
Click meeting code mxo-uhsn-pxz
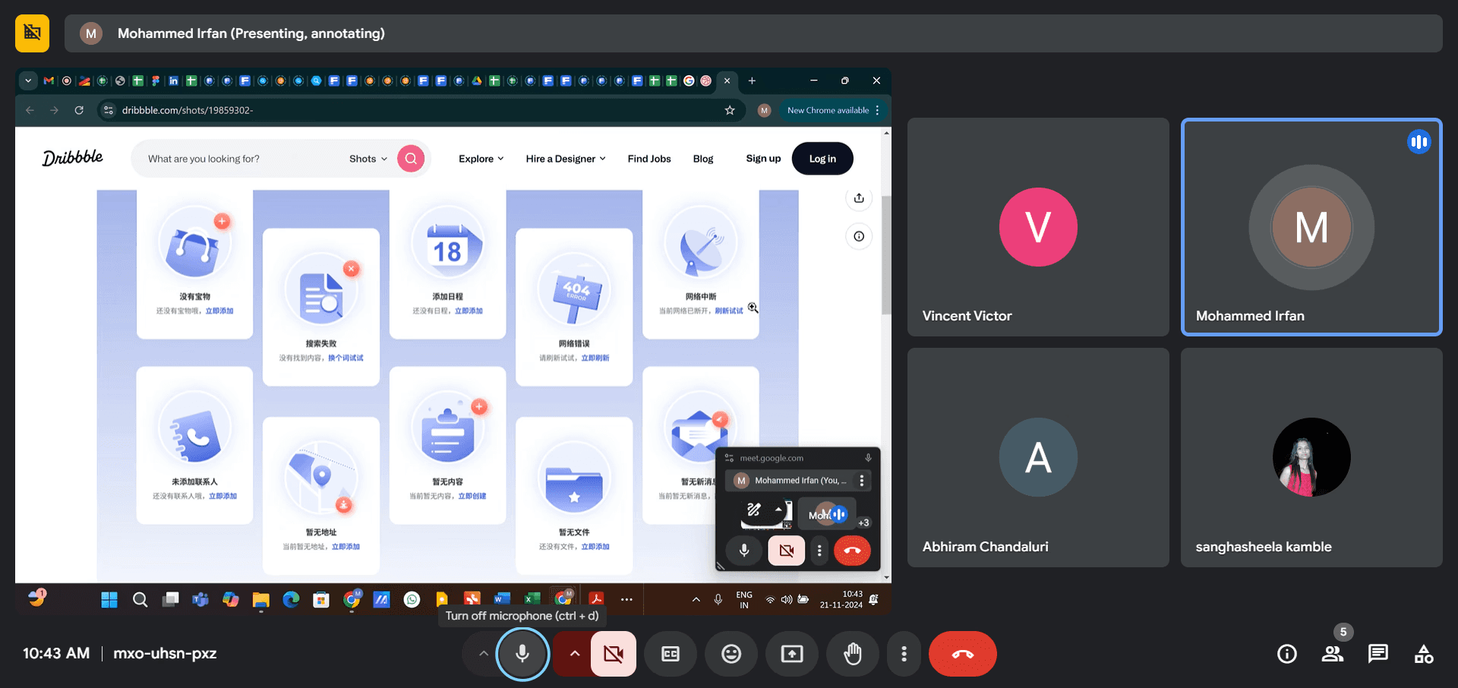(x=165, y=653)
